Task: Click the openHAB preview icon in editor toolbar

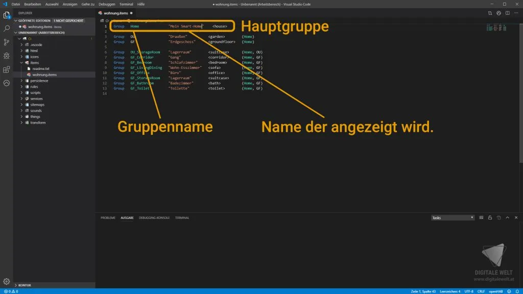Action: (498, 13)
